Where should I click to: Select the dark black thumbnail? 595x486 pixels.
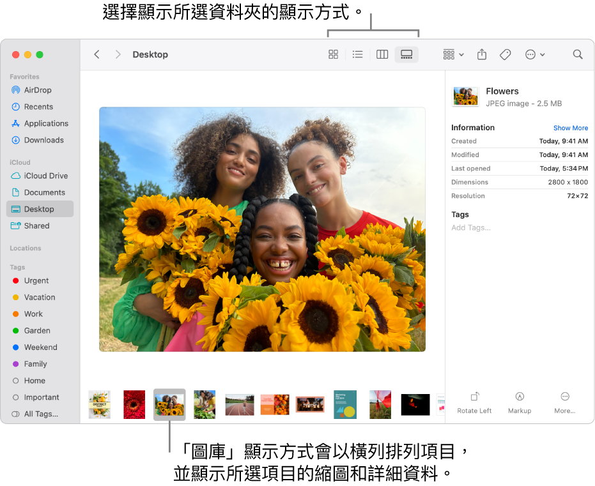coord(415,405)
